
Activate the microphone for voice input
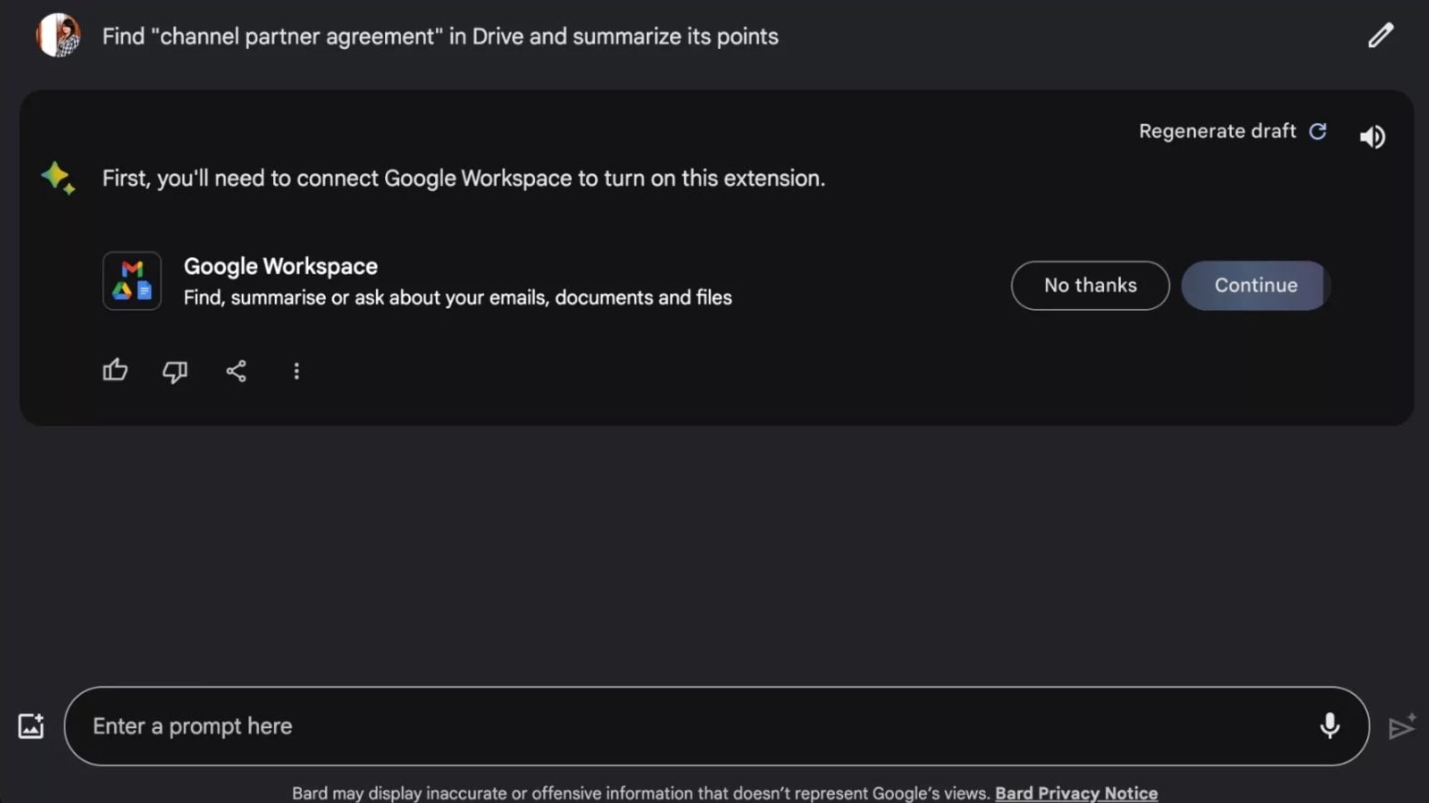(x=1329, y=725)
